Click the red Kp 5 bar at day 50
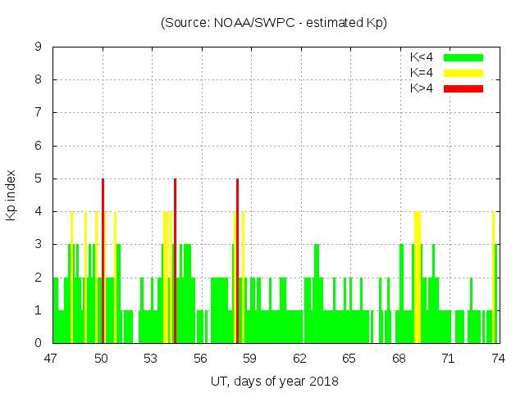Screen dimensions: 525x393 [x=103, y=262]
